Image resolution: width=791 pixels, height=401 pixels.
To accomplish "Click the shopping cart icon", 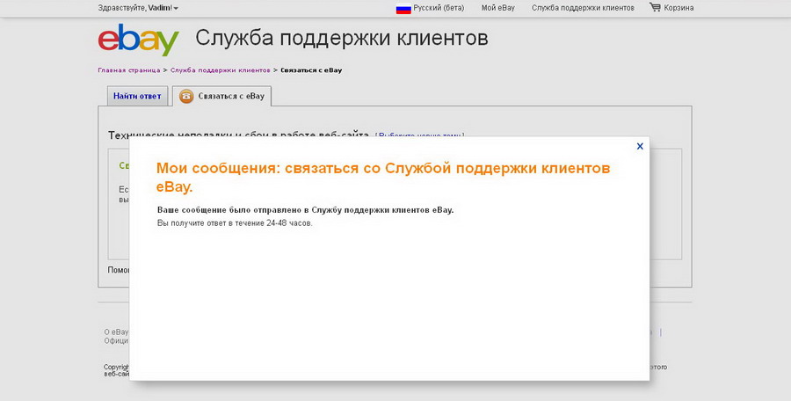I will 655,8.
